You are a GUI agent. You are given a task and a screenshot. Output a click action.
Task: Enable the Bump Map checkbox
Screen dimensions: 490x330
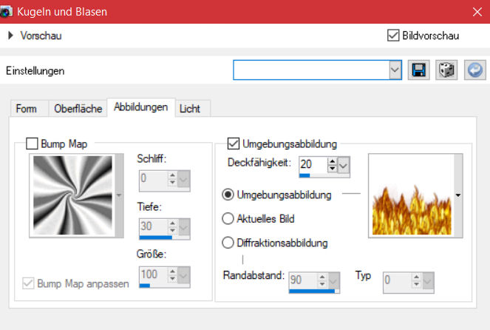click(32, 144)
